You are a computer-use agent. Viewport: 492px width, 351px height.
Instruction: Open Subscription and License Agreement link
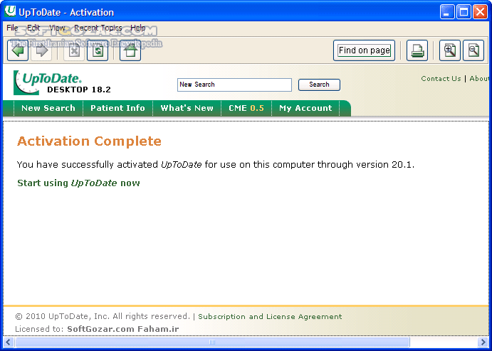(x=270, y=317)
